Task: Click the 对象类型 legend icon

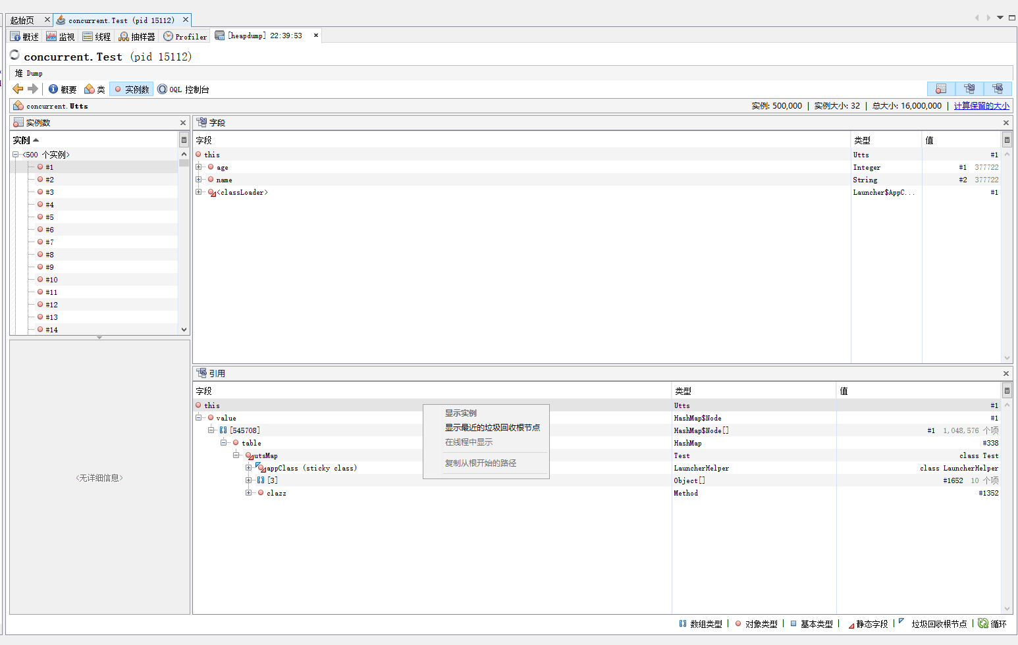Action: click(x=738, y=623)
